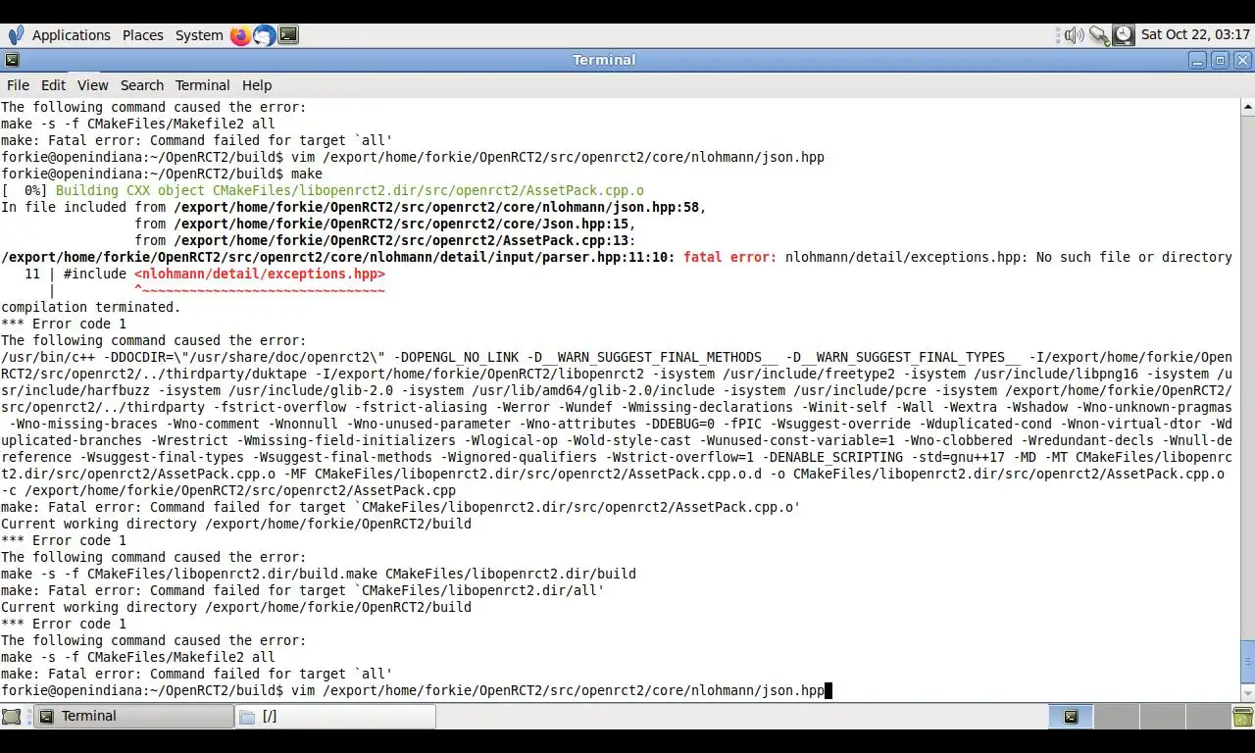Screen dimensions: 1255x753
Task: Click the '/usr/bin/c++ -DDOCDIR' compiler command line
Action: tap(617, 357)
